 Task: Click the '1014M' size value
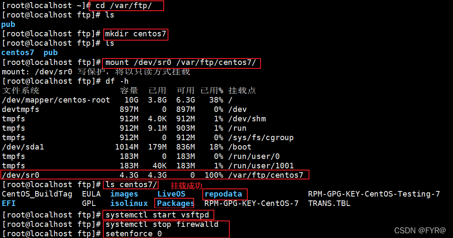pyautogui.click(x=126, y=147)
